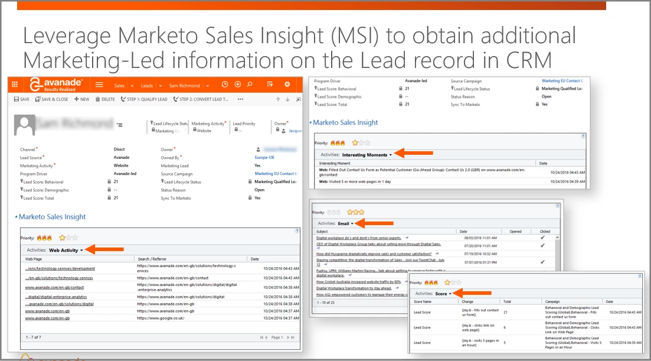Go to next record with down arrow
This screenshot has height=361, width=651.
(287, 99)
